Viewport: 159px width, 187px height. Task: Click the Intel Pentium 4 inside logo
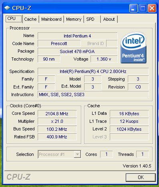coord(133,47)
